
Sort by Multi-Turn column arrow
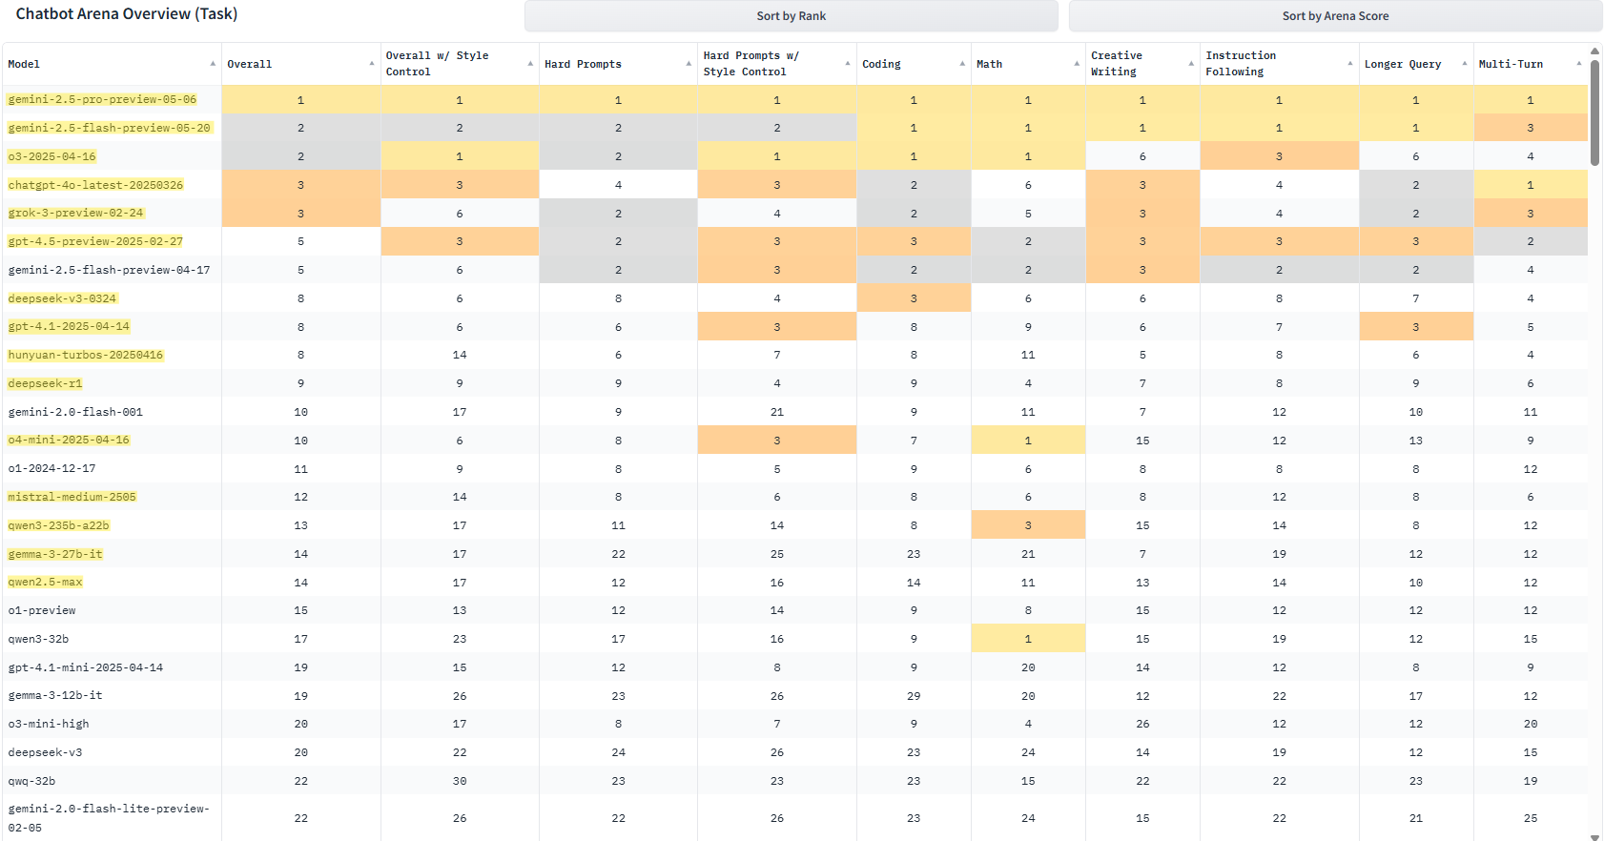click(x=1579, y=64)
